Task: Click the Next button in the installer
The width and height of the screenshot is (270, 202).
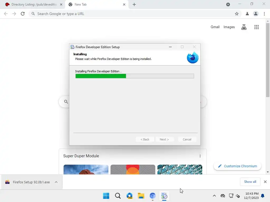Action: (164, 139)
